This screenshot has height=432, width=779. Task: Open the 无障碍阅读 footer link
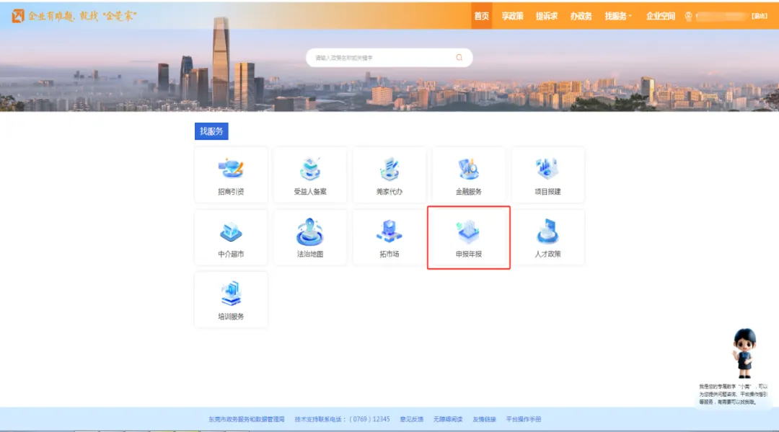448,419
